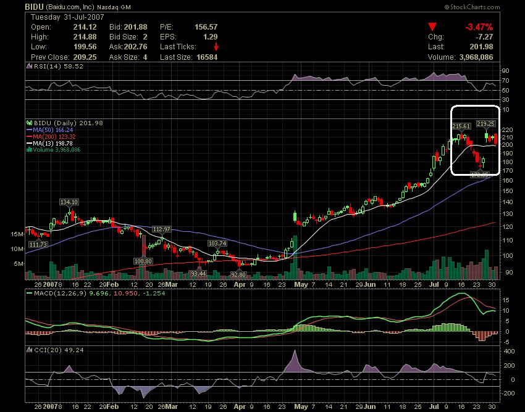Image resolution: width=525 pixels, height=412 pixels.
Task: Click the CCI(20) indicator icon
Action: coord(30,350)
